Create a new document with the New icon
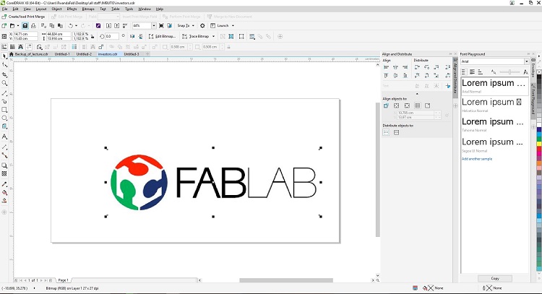 pyautogui.click(x=4, y=25)
